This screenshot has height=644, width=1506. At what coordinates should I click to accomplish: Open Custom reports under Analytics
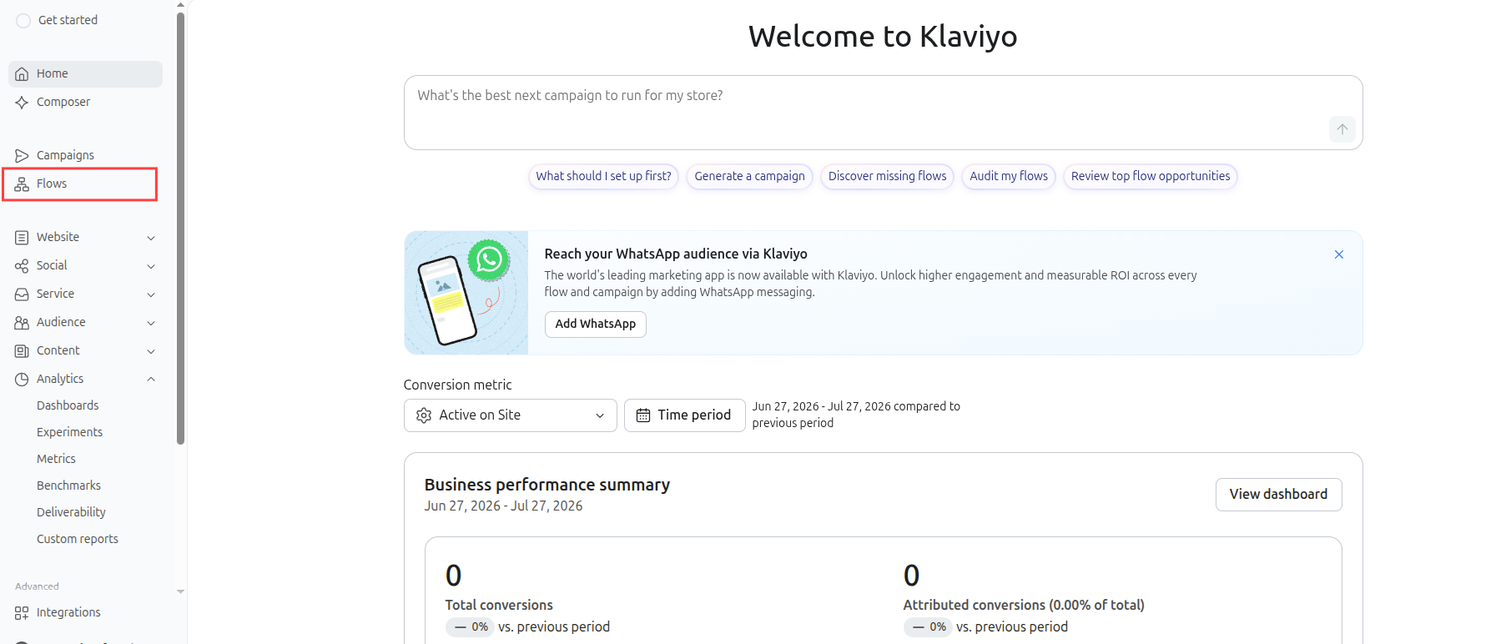pyautogui.click(x=78, y=539)
